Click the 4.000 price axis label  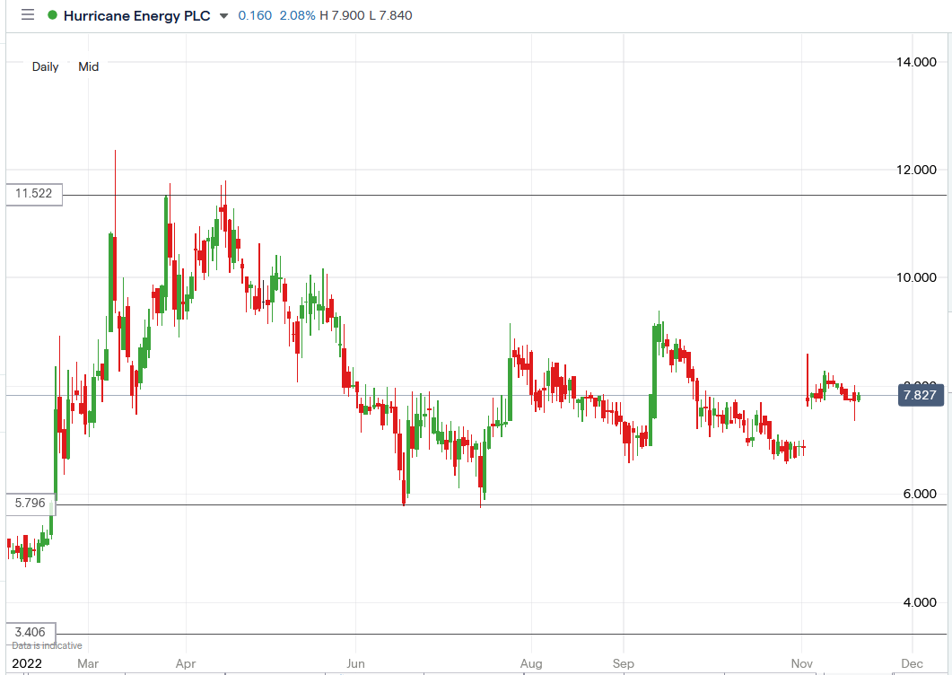(x=919, y=602)
